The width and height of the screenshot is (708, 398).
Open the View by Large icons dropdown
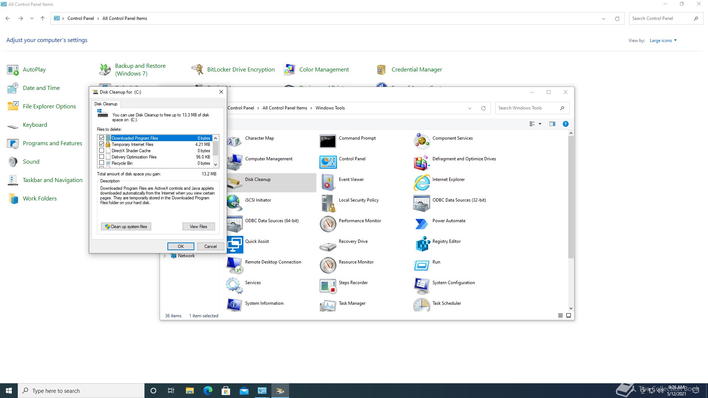click(x=663, y=41)
